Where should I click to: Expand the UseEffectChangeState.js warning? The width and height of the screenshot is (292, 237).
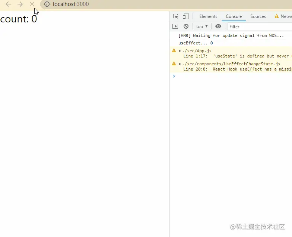(x=180, y=64)
